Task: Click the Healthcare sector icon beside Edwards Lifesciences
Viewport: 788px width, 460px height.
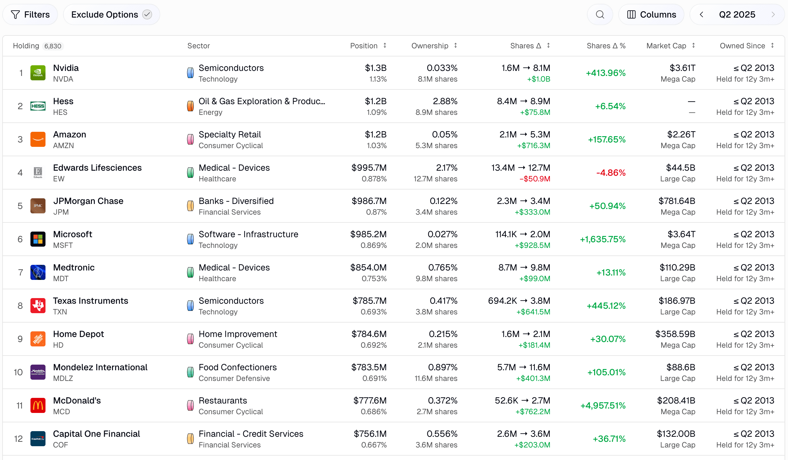Action: 190,172
